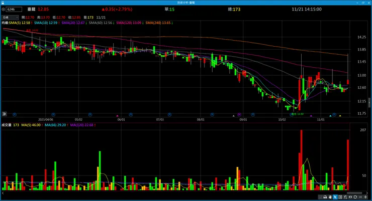Click the yellow triangle marker after 11/01
Screen dimensions: 372x201
click(x=340, y=116)
